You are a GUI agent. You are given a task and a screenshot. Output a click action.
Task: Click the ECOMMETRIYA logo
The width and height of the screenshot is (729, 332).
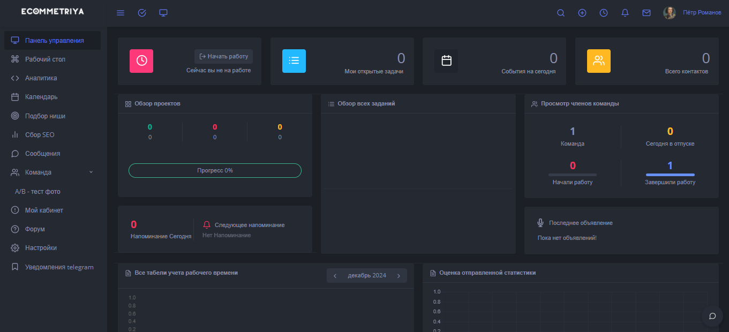[x=52, y=12]
